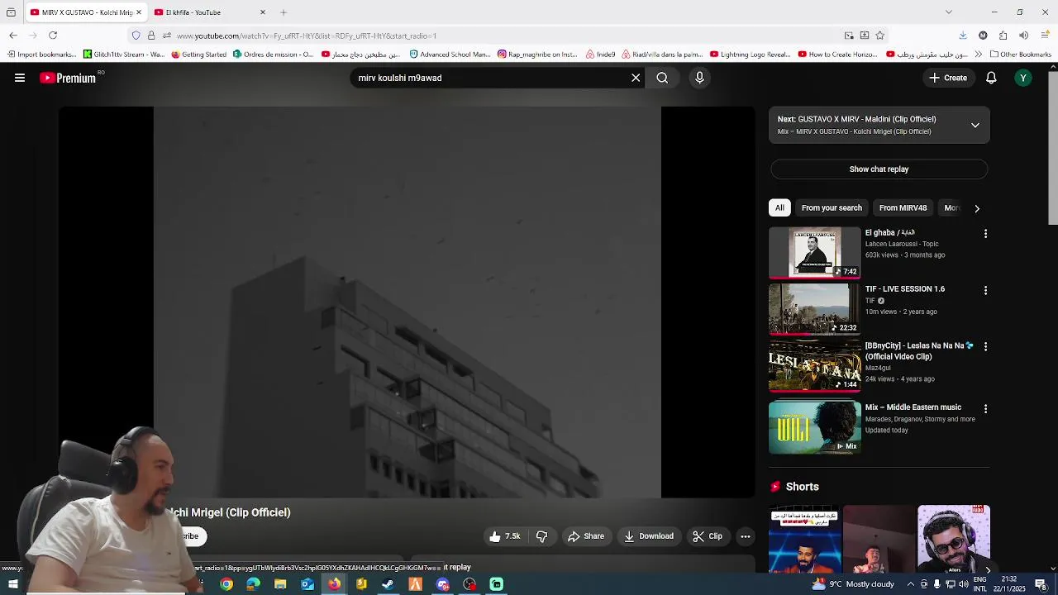Reload the current page
Screen dimensions: 1058x595
[x=53, y=36]
